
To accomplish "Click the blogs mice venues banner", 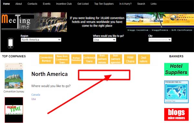I will [177, 114].
